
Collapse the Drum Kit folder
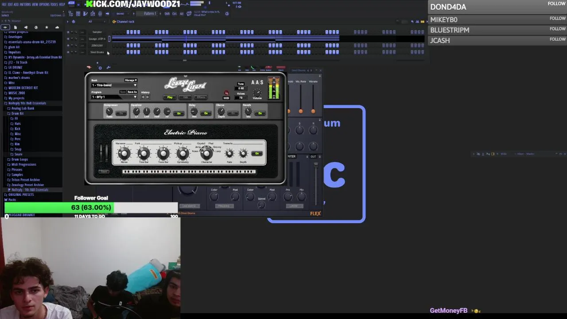pos(17,113)
